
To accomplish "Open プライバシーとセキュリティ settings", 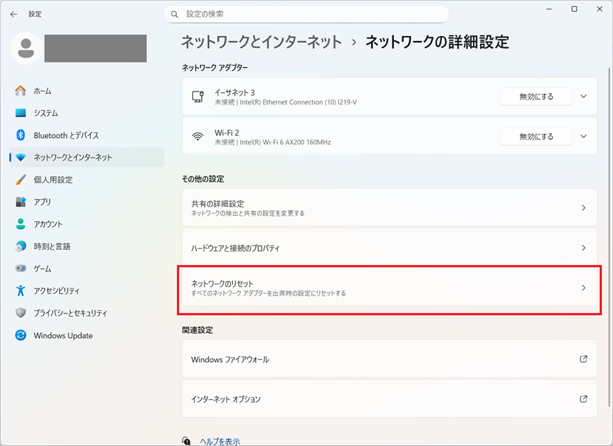I will (x=70, y=313).
